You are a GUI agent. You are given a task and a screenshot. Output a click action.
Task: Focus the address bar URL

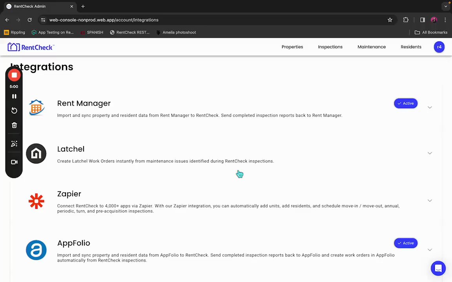(x=104, y=20)
